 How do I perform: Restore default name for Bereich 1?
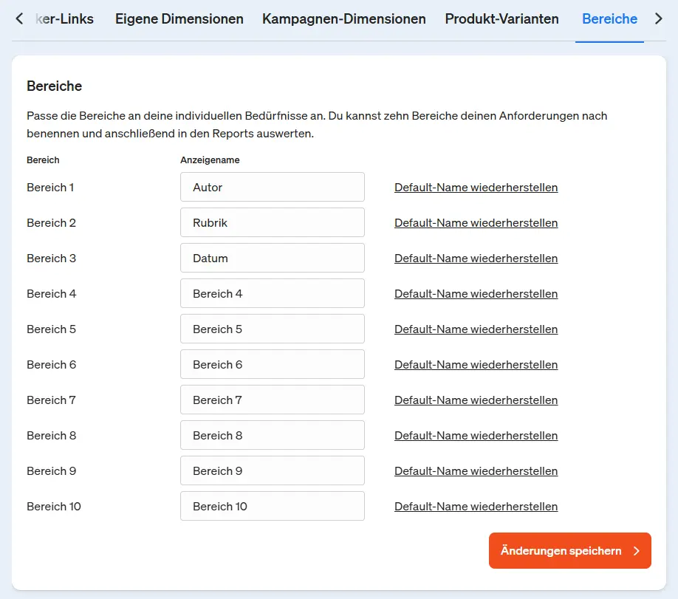click(x=476, y=188)
